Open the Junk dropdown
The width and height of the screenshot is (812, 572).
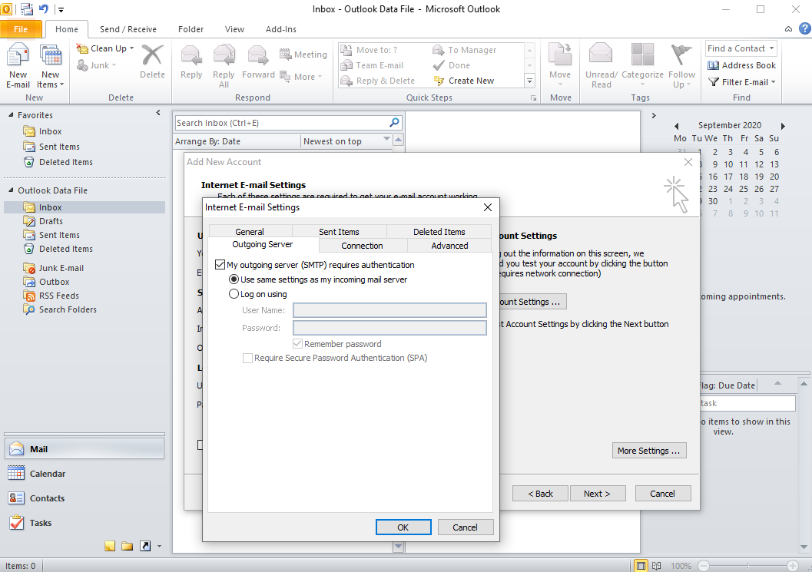pyautogui.click(x=97, y=65)
